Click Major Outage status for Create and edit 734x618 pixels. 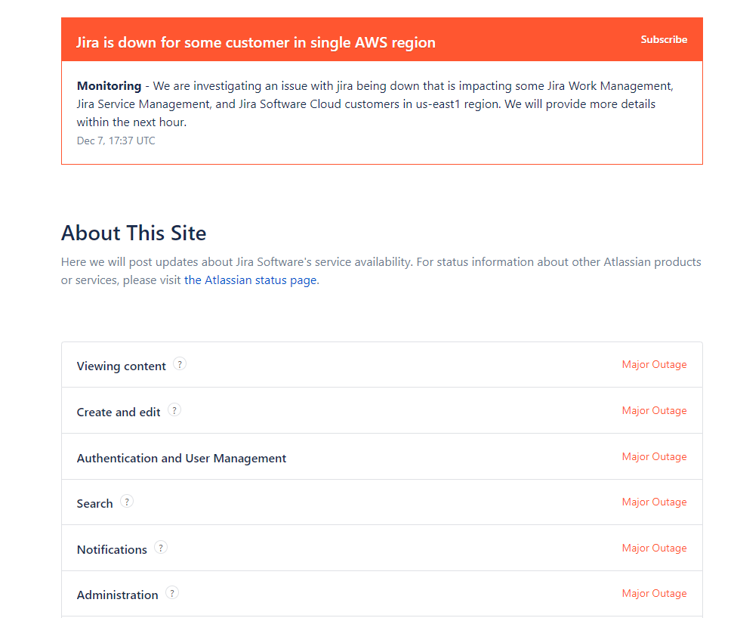(654, 410)
